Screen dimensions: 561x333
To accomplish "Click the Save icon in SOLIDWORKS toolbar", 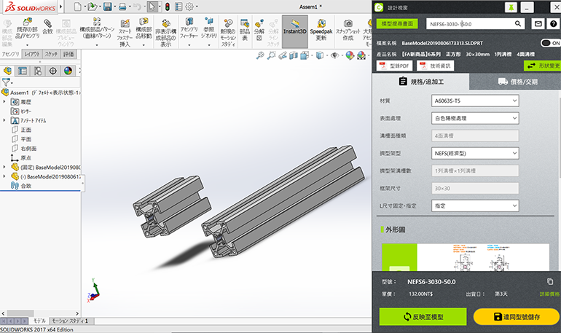I will (107, 7).
